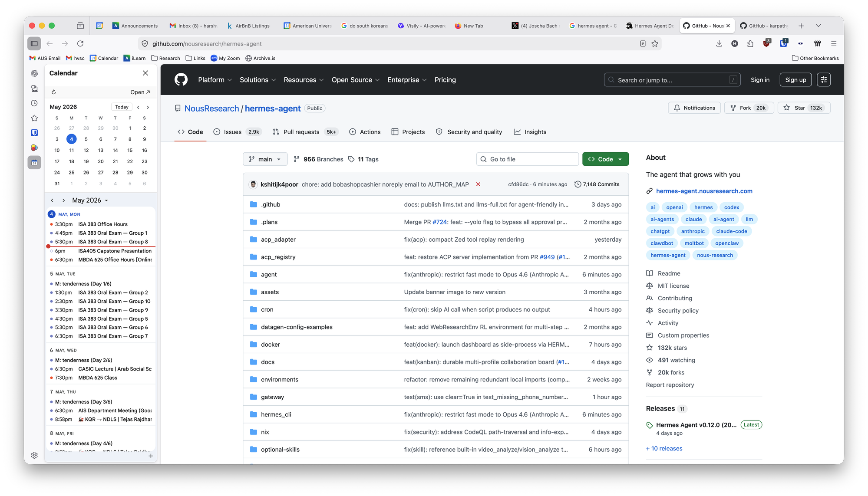Open the history clock icon in sidebar

[x=34, y=103]
